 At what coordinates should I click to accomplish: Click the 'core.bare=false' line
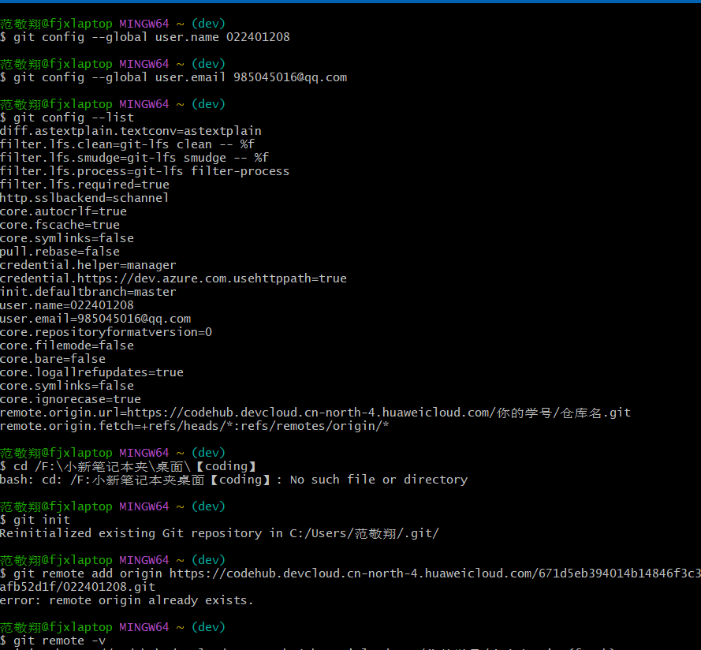tap(53, 359)
